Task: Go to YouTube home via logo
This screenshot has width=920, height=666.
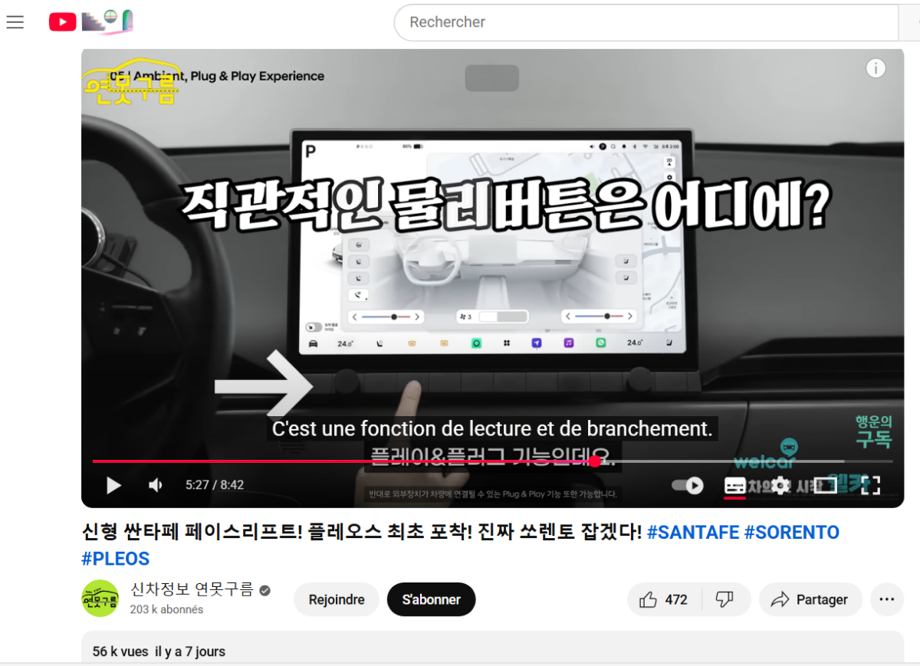Action: [x=63, y=22]
